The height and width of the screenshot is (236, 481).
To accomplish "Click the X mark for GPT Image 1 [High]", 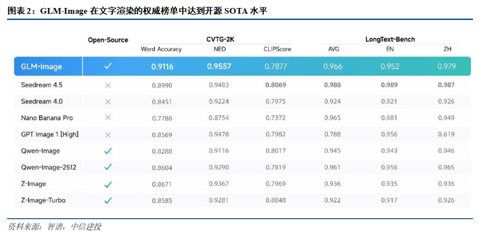I will pyautogui.click(x=108, y=135).
